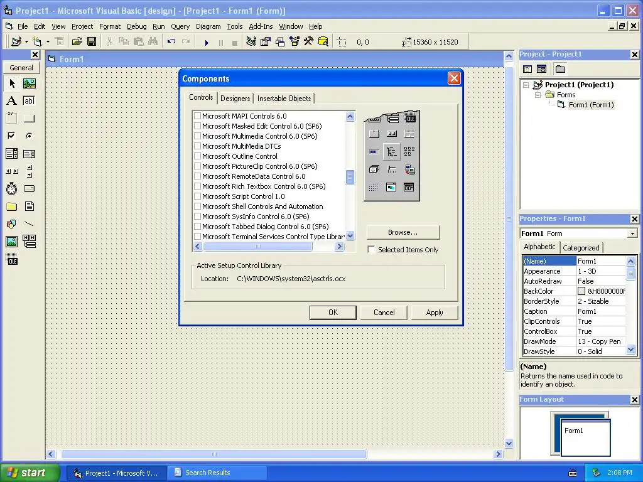This screenshot has width=643, height=482.
Task: Check Microsoft Masked Edit Control 6.0
Action: coord(197,126)
